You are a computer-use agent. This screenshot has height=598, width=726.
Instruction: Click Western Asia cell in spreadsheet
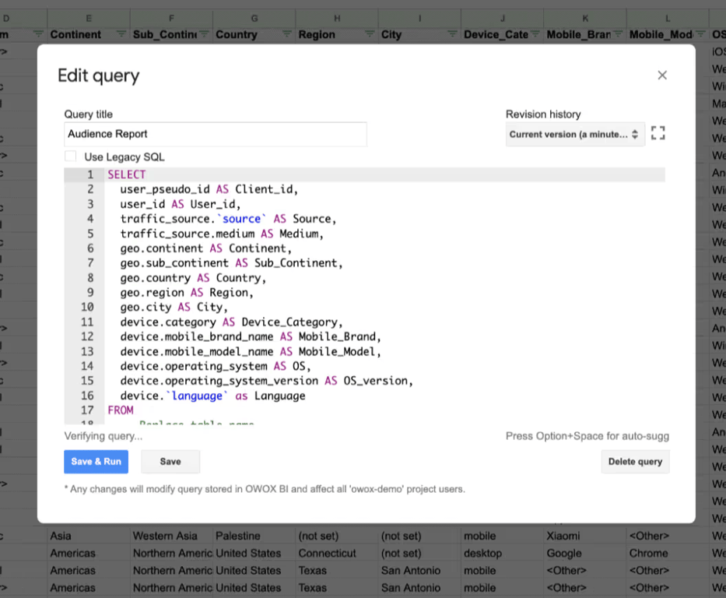(171, 536)
